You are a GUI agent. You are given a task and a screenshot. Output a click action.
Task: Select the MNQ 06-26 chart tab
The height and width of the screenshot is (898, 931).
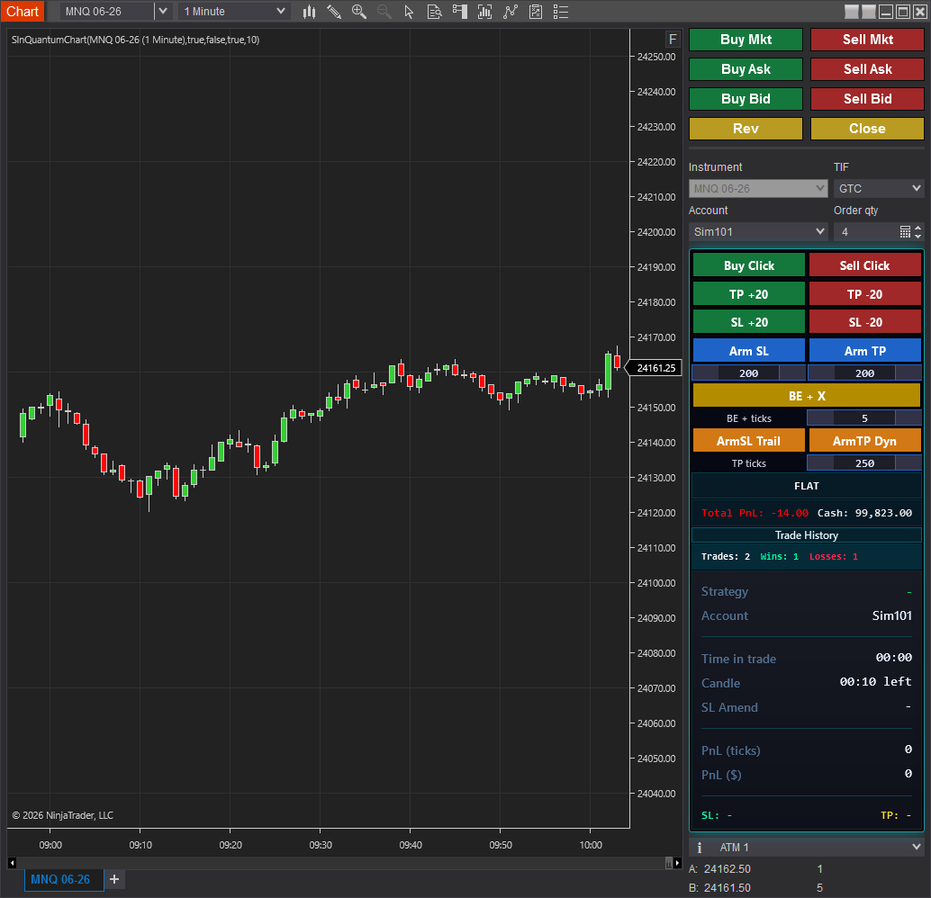click(60, 879)
